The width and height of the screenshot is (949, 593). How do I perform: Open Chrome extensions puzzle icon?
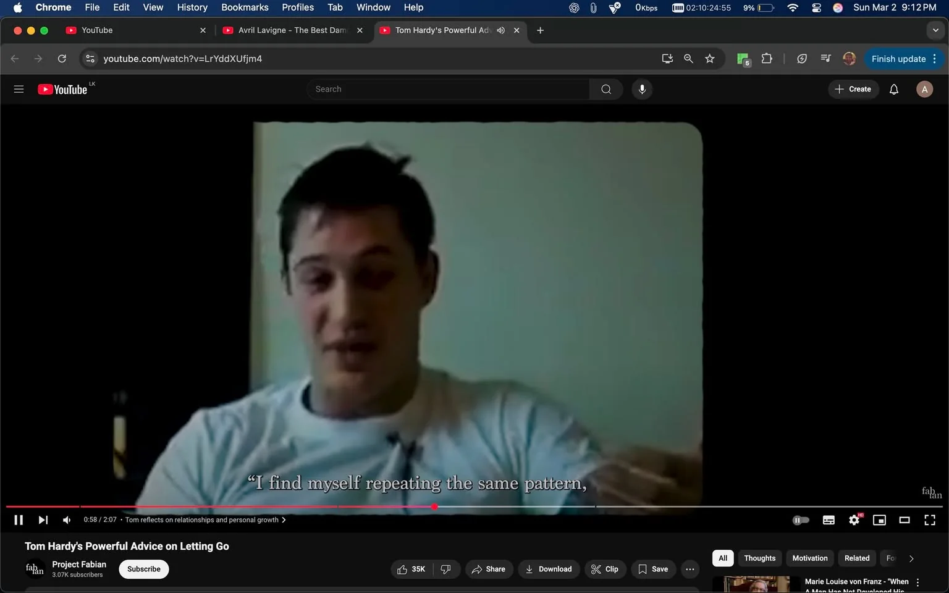(767, 59)
